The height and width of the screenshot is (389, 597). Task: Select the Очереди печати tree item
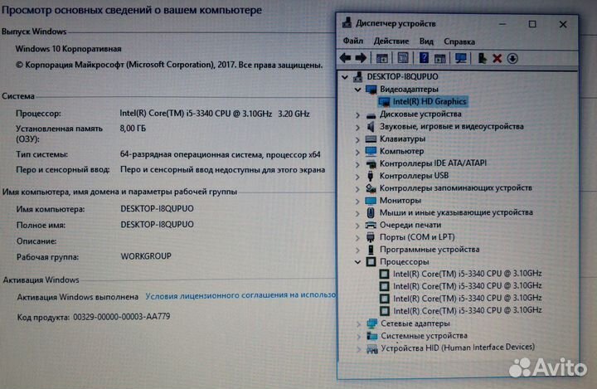(410, 225)
